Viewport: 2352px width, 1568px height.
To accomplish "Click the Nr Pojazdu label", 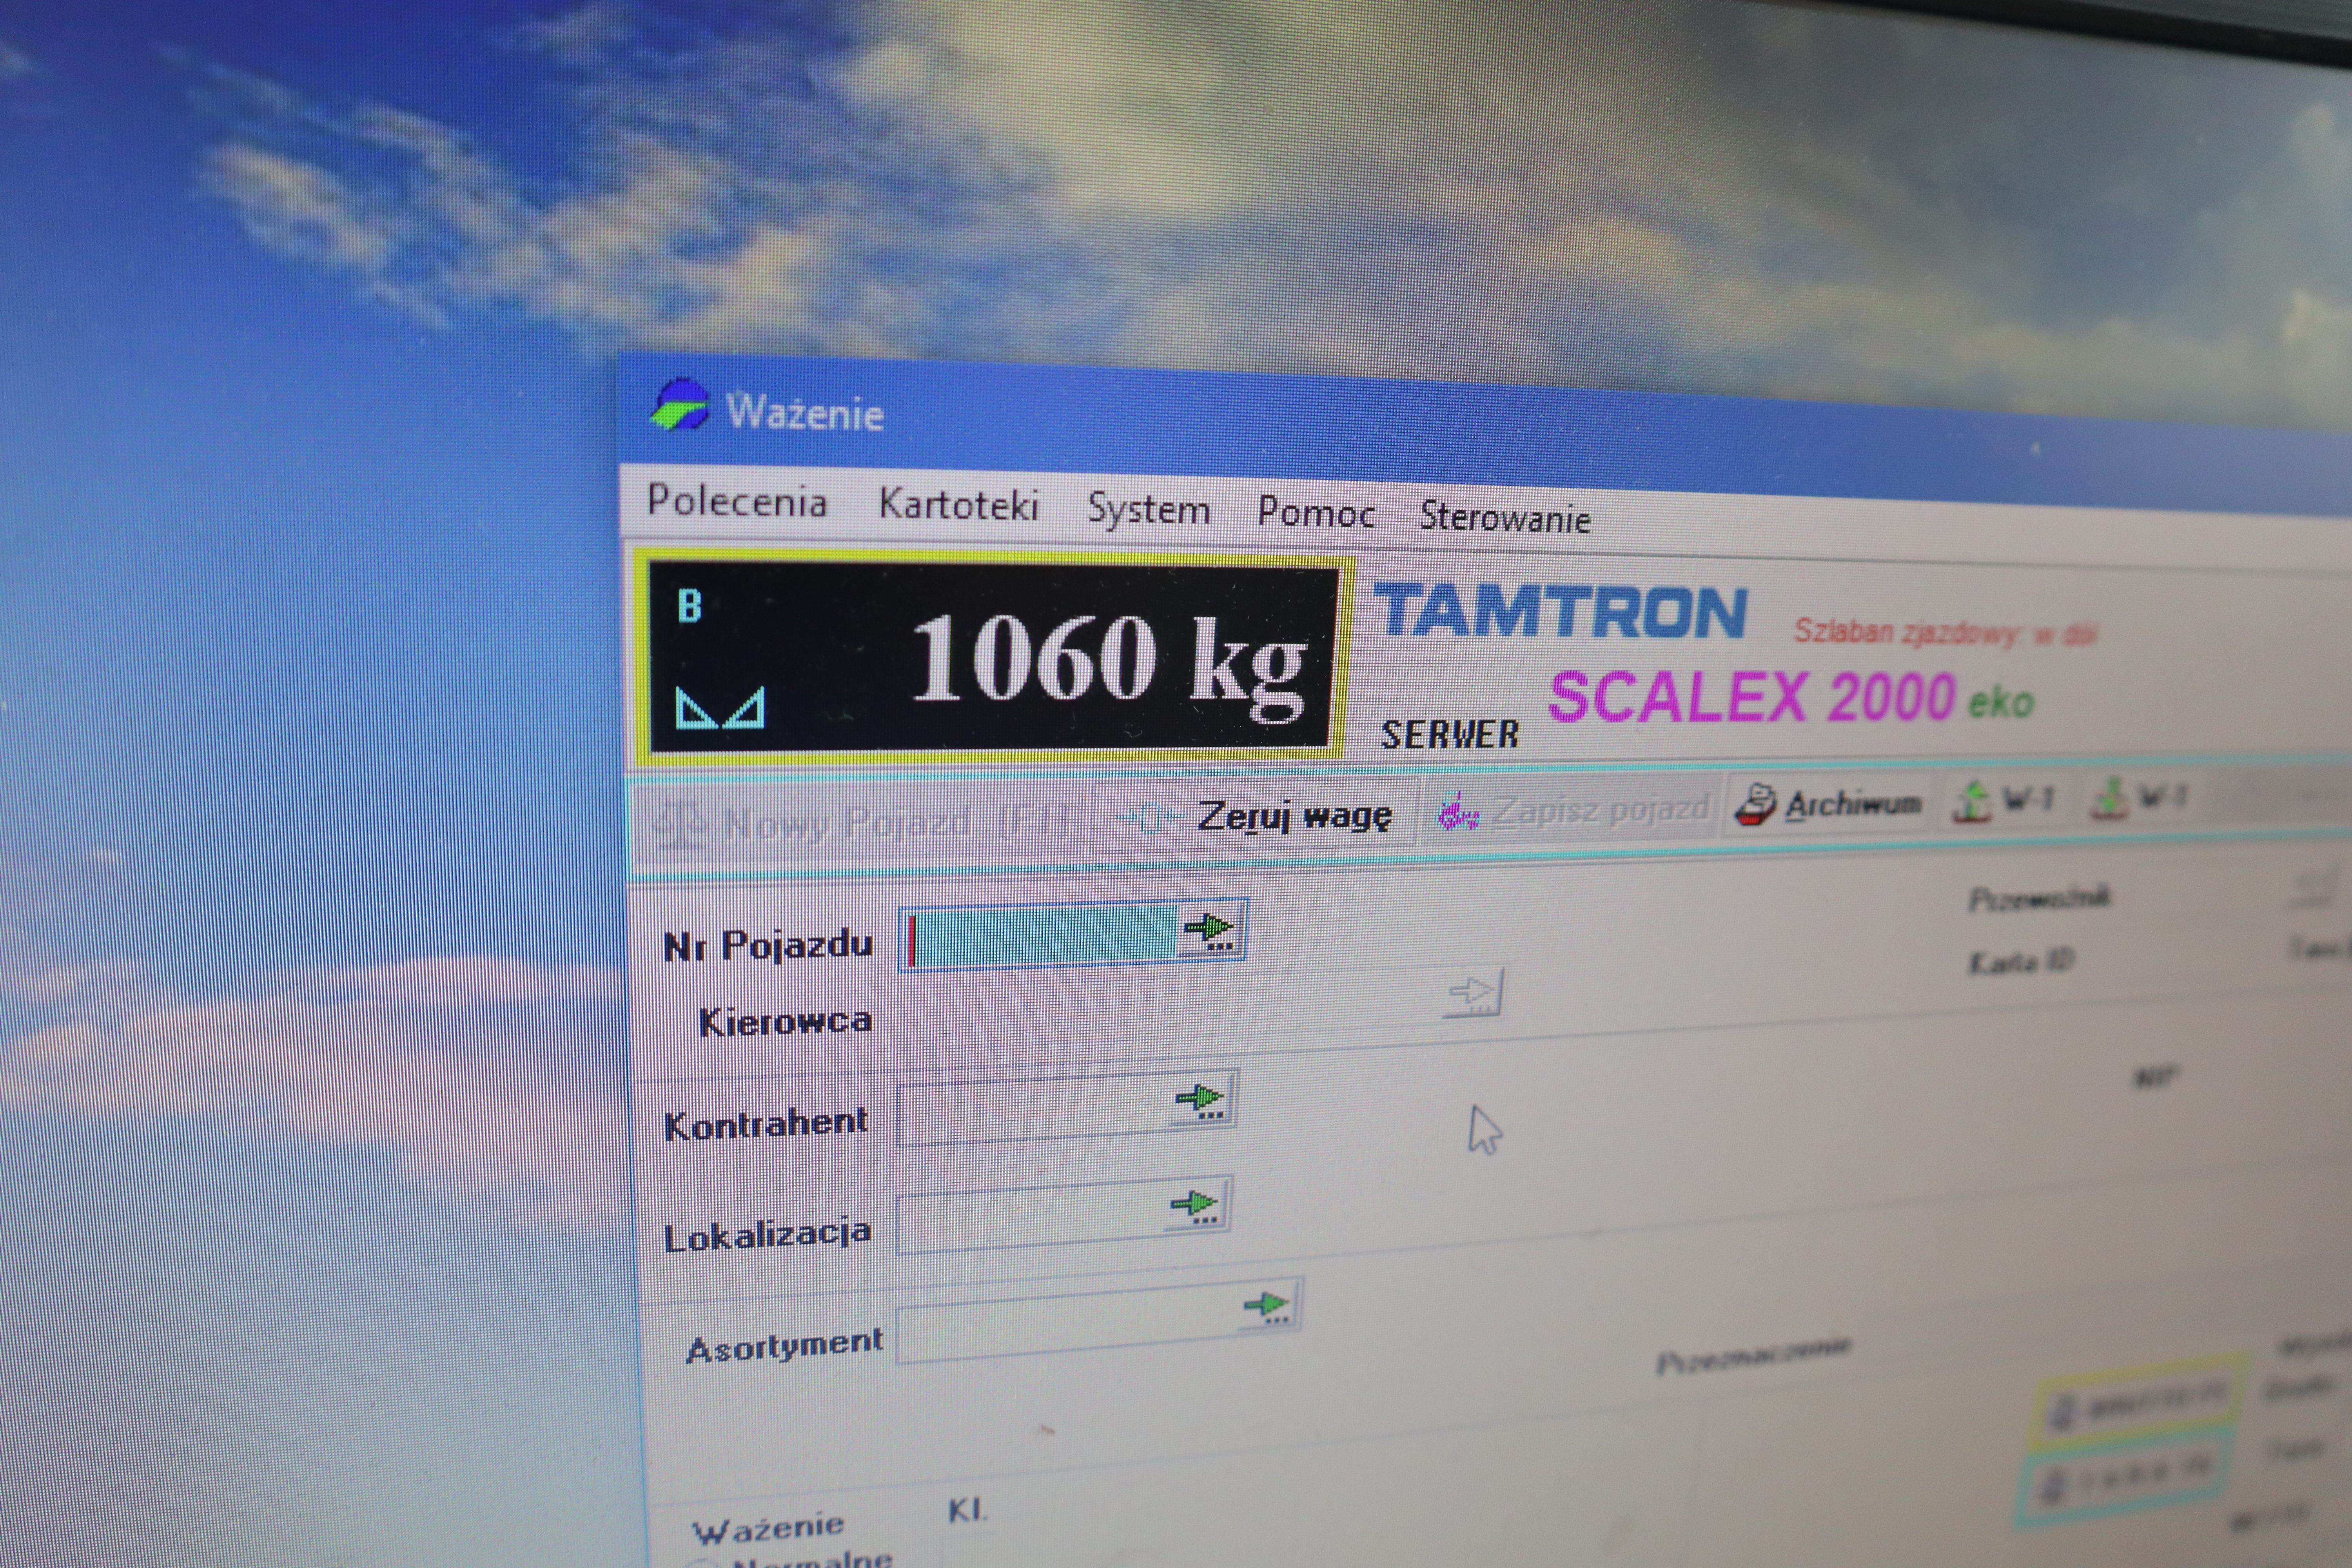I will [768, 945].
